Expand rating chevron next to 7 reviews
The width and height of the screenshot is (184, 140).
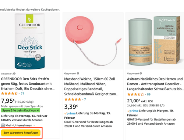click(x=83, y=99)
